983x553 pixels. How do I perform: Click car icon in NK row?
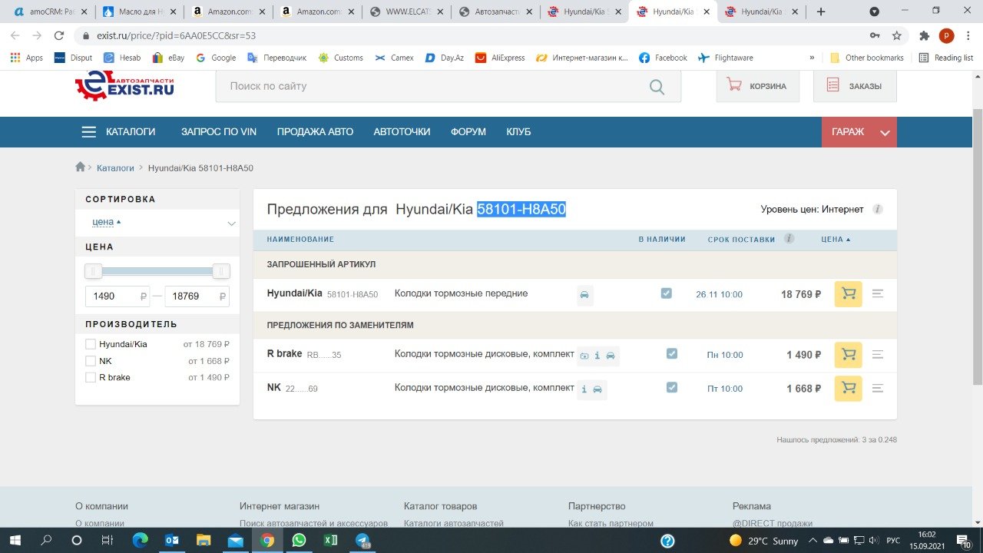tap(597, 389)
